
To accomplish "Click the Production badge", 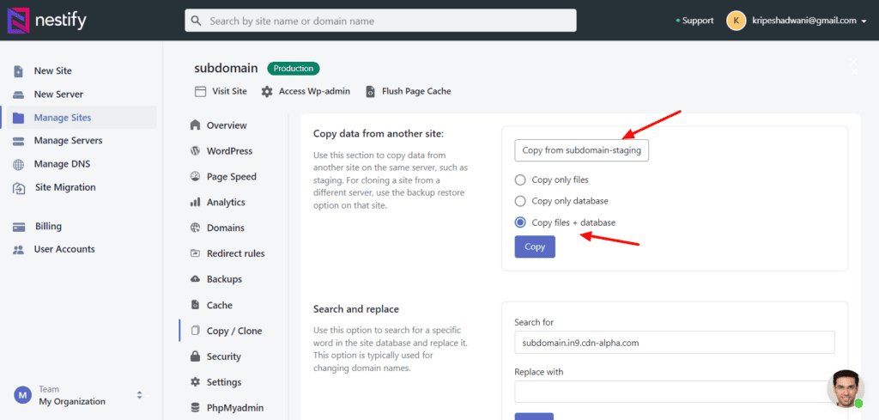I will coord(294,69).
